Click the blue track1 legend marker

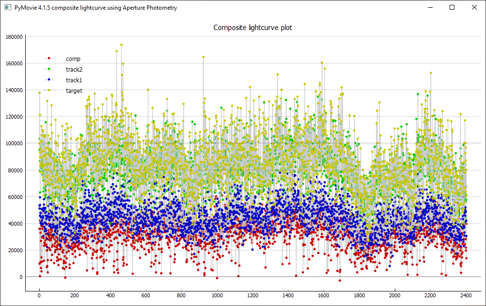pos(49,80)
